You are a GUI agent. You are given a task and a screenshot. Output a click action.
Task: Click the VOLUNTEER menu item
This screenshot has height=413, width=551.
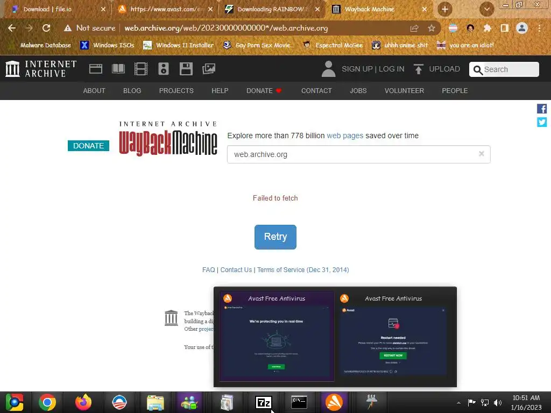click(404, 90)
